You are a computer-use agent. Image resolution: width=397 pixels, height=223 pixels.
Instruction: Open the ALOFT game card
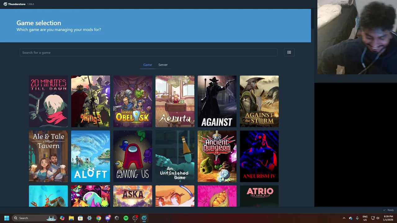91,156
